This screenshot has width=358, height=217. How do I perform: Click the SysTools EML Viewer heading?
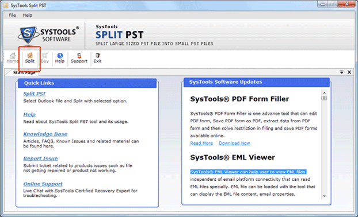coord(233,157)
